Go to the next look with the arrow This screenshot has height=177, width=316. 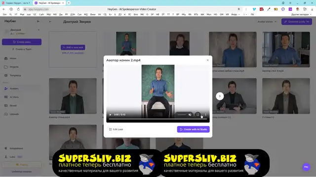pyautogui.click(x=220, y=96)
